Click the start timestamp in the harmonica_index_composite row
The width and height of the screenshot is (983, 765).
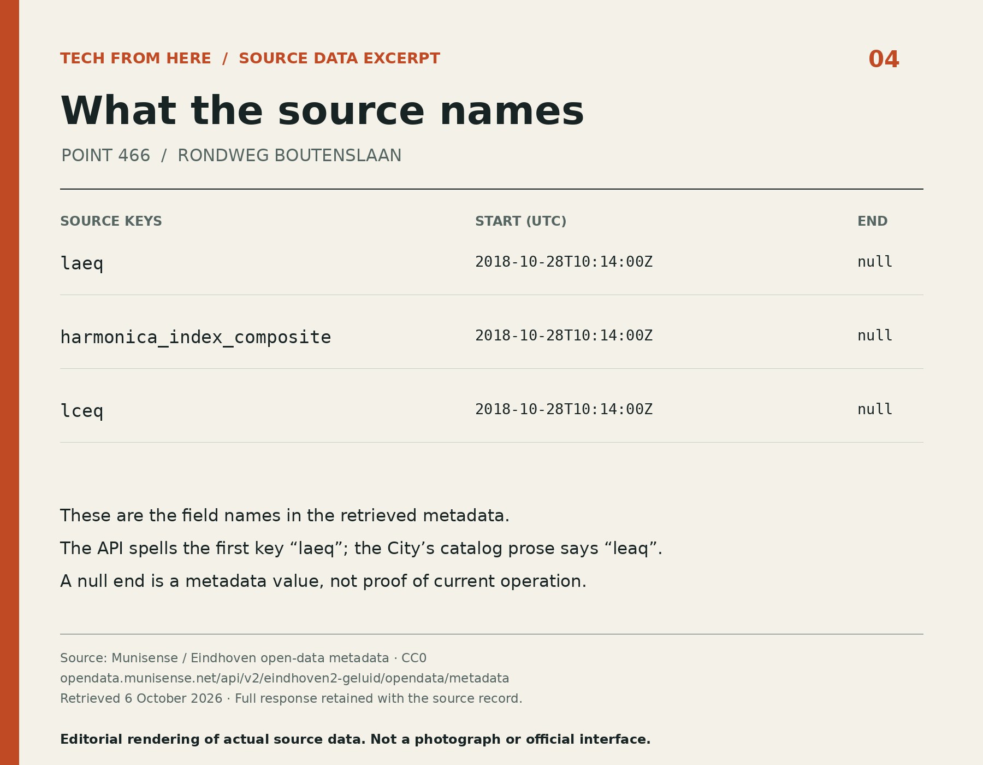click(x=564, y=336)
